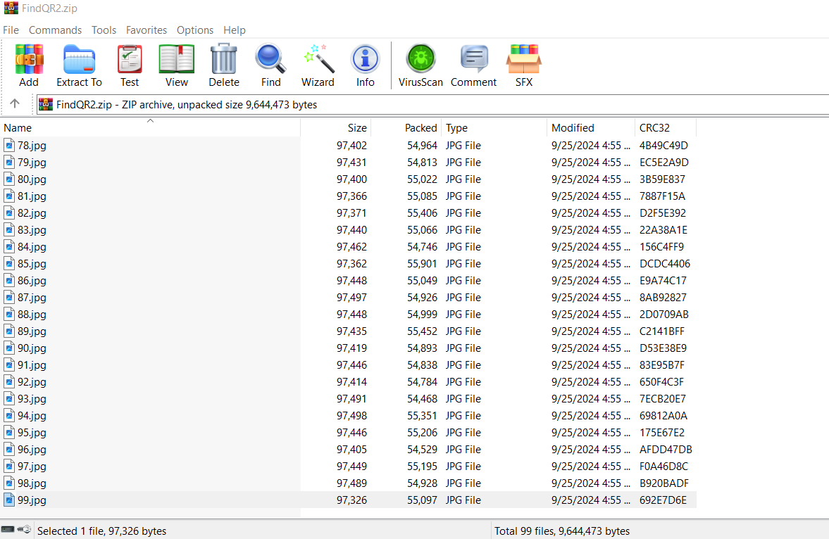
Task: Click the packed size 54,468
Action: (x=422, y=399)
